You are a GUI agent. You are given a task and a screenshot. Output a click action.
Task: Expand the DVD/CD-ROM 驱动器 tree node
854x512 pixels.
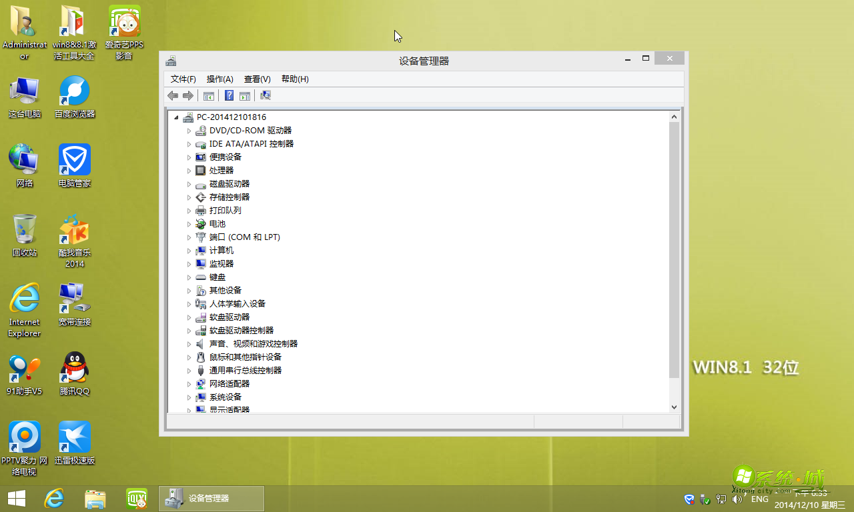(189, 130)
